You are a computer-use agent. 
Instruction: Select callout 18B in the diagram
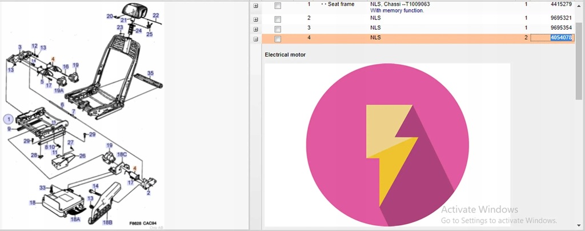(x=107, y=222)
